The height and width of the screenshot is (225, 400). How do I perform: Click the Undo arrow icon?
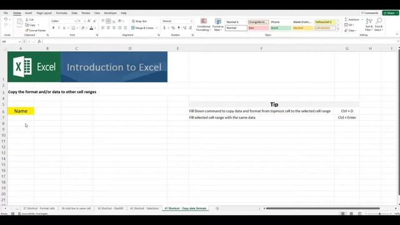click(6, 19)
